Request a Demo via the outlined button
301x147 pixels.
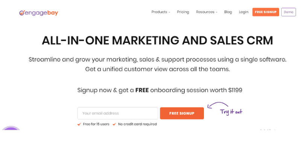coord(289,12)
